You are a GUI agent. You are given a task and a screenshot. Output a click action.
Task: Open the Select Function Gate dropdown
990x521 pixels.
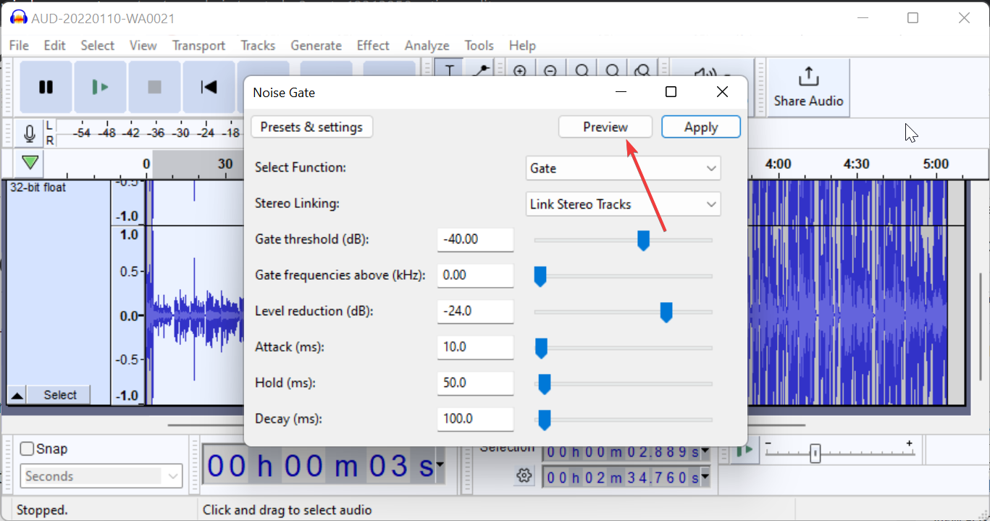623,168
